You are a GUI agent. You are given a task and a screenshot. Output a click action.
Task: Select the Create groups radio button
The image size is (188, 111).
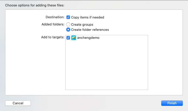pos(68,24)
